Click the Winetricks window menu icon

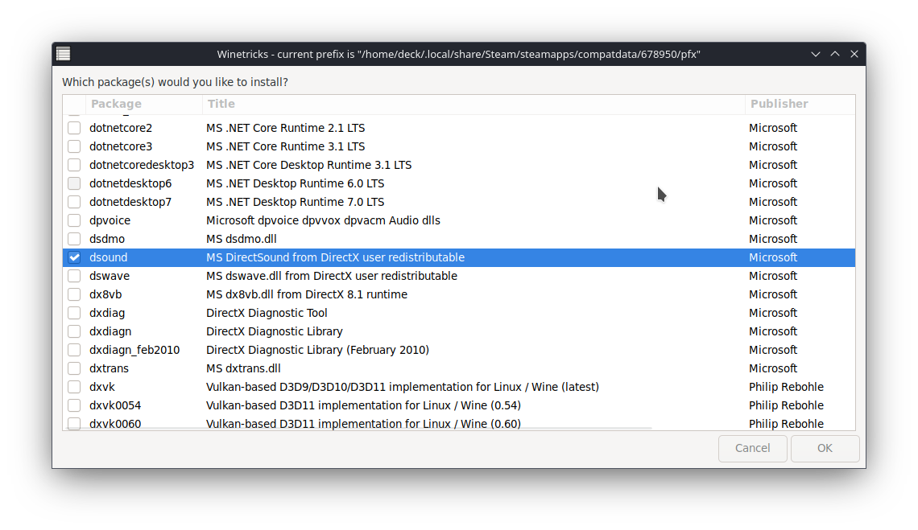click(x=63, y=54)
